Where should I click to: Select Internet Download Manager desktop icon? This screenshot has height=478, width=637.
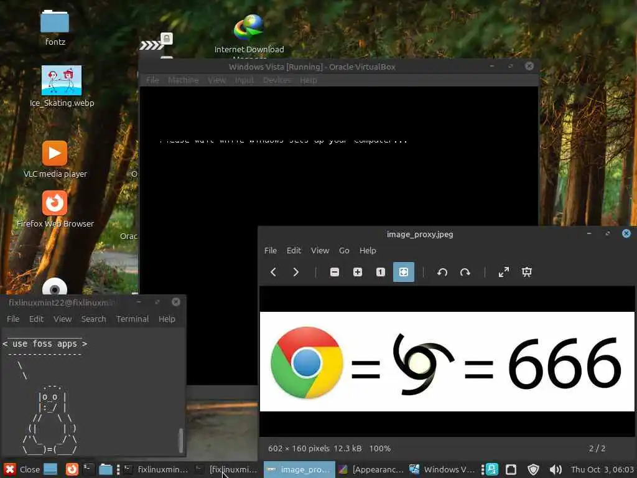[249, 35]
